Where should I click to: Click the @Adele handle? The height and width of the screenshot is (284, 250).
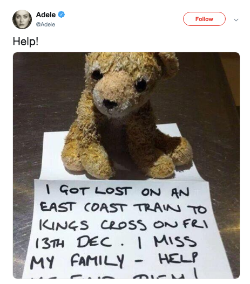coord(45,24)
